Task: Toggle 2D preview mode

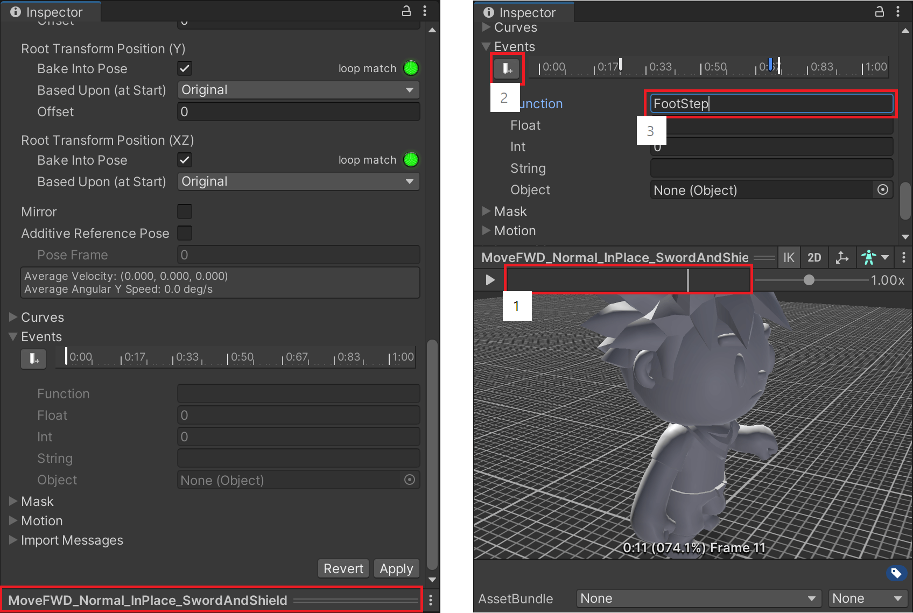Action: click(x=814, y=257)
